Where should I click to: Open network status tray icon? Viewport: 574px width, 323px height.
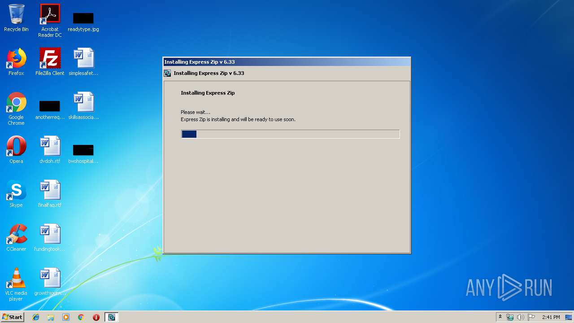click(510, 317)
